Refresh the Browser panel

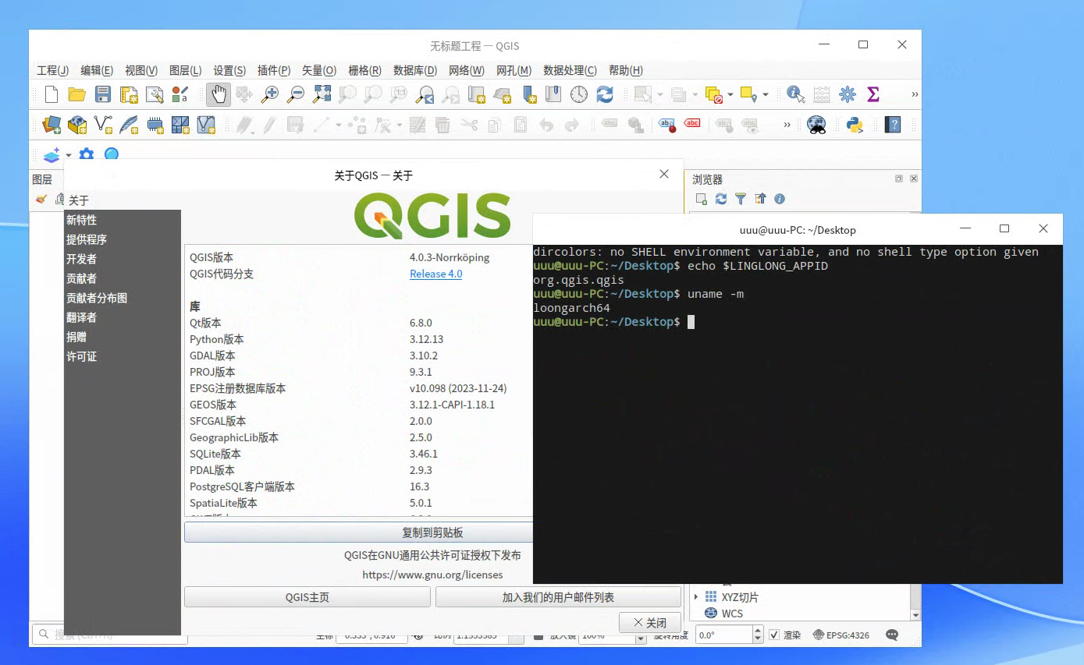721,199
